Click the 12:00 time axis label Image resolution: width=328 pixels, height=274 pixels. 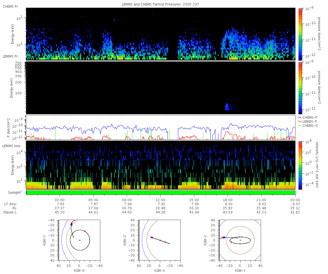(x=160, y=200)
